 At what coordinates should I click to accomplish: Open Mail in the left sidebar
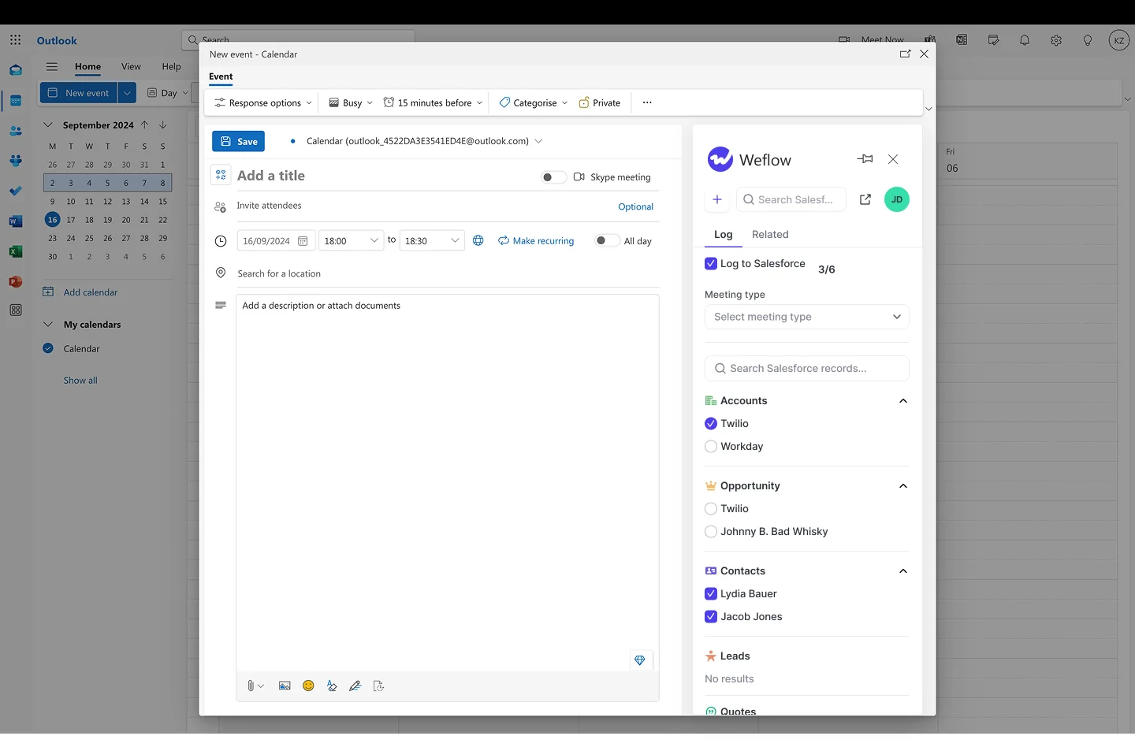16,70
